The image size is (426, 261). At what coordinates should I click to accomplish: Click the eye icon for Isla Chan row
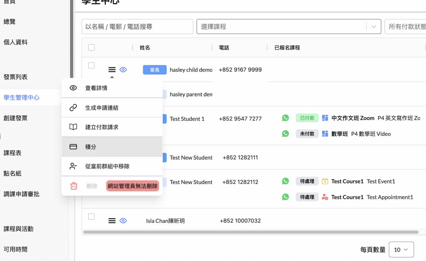pos(123,221)
